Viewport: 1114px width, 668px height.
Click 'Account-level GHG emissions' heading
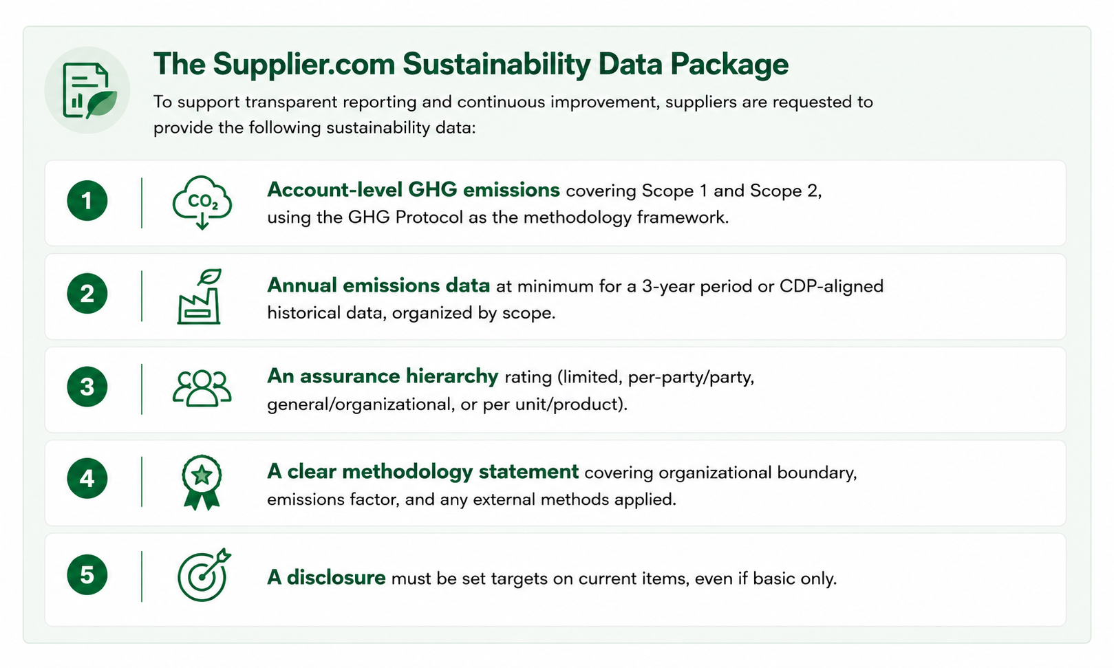(414, 190)
